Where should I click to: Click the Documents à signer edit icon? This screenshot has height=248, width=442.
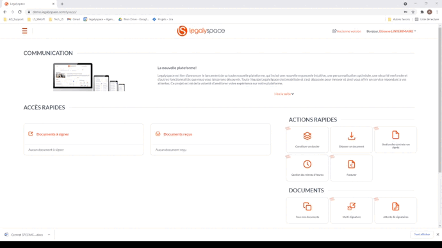pos(31,134)
